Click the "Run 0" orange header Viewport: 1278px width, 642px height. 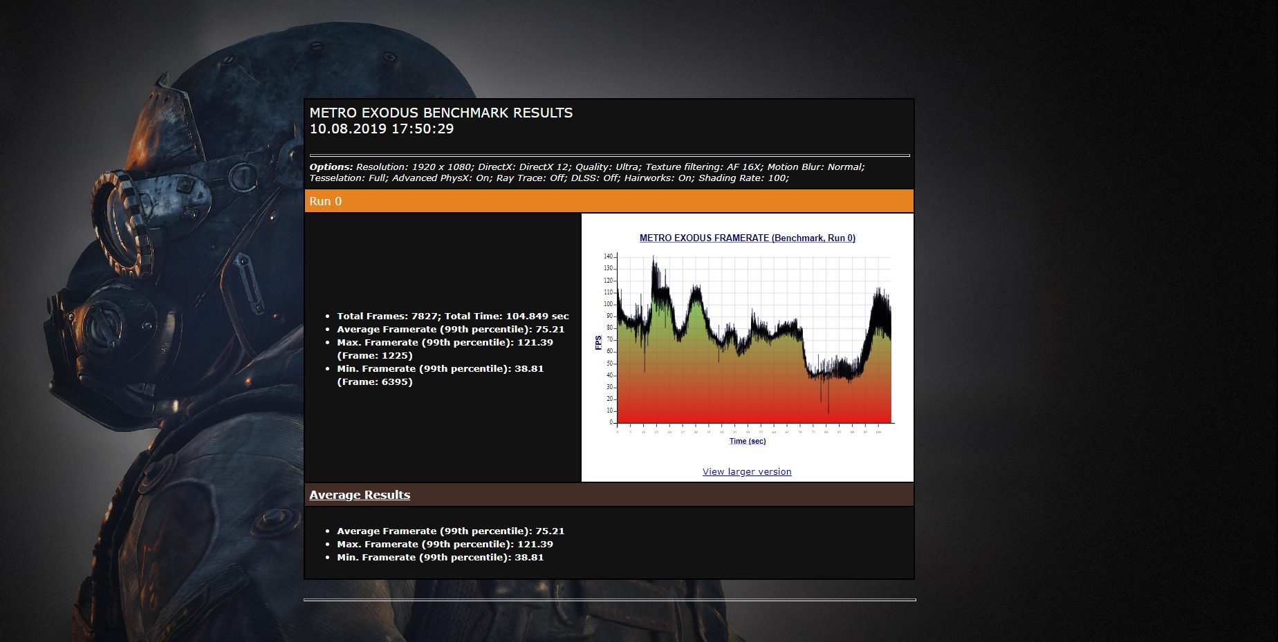click(x=609, y=201)
